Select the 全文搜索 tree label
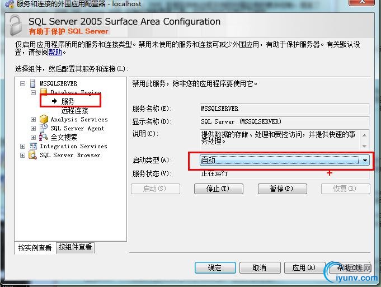 (x=64, y=137)
